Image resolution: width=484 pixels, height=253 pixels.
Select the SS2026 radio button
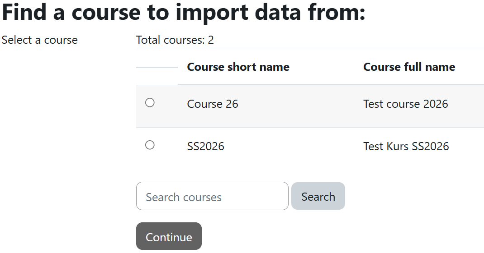pos(150,145)
